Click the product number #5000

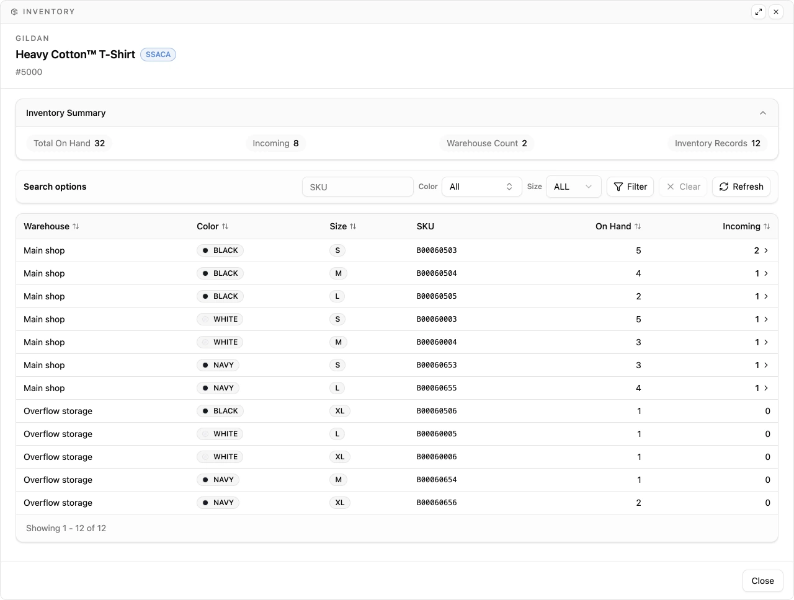[x=29, y=72]
